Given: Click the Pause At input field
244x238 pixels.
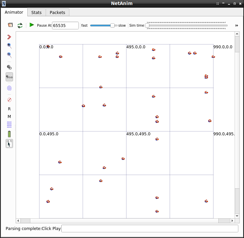Looking at the screenshot, I should 65,25.
